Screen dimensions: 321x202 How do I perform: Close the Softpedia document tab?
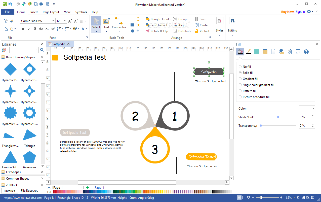tap(68, 44)
